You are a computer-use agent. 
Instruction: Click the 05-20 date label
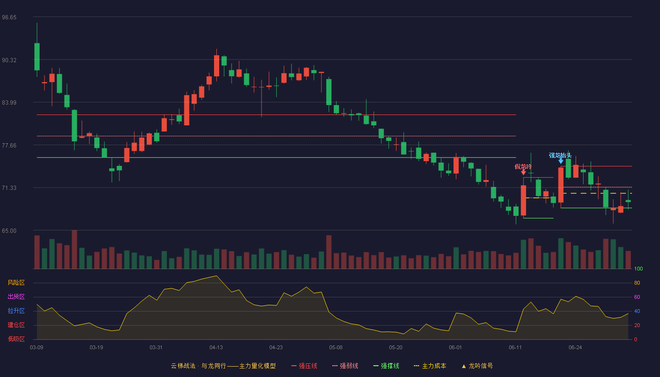(396, 347)
